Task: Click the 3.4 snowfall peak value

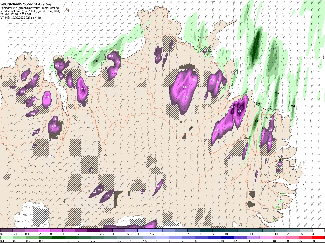Action: click(239, 111)
